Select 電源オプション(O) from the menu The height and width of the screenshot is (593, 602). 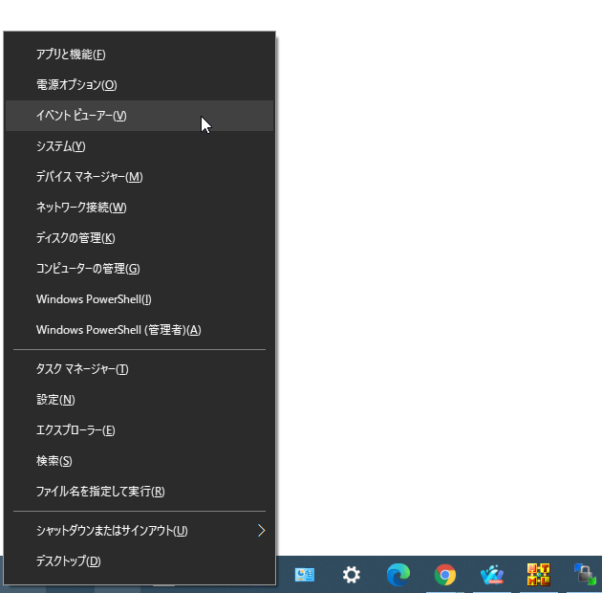coord(140,85)
